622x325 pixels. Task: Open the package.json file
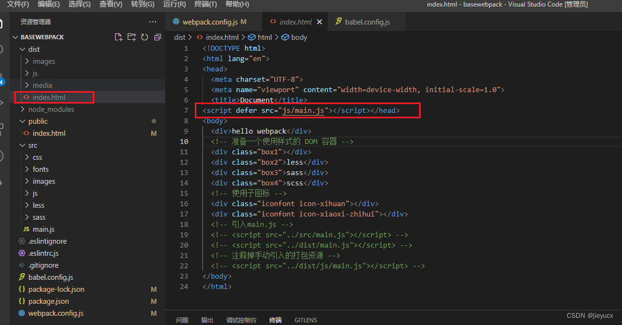87,301
